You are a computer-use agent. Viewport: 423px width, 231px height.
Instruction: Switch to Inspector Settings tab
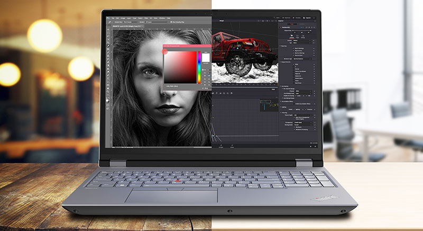tap(302, 36)
